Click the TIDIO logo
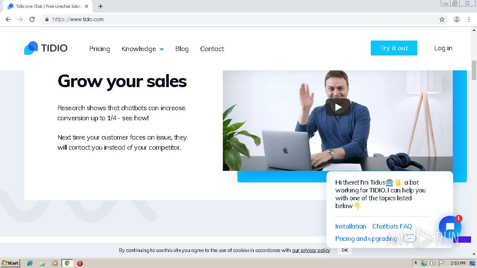 click(x=46, y=48)
